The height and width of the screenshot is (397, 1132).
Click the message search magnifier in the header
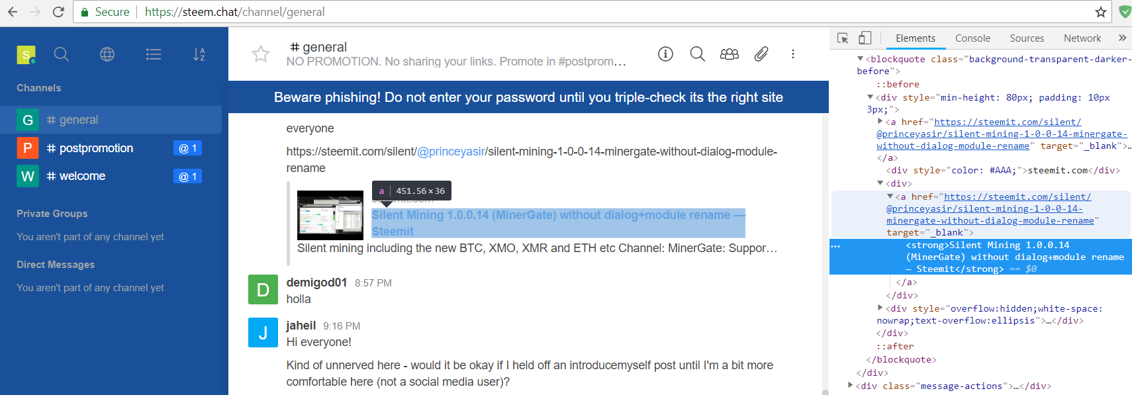pos(697,54)
